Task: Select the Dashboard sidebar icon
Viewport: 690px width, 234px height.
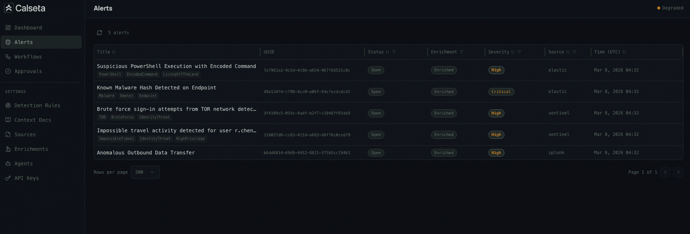Action: [x=7, y=28]
